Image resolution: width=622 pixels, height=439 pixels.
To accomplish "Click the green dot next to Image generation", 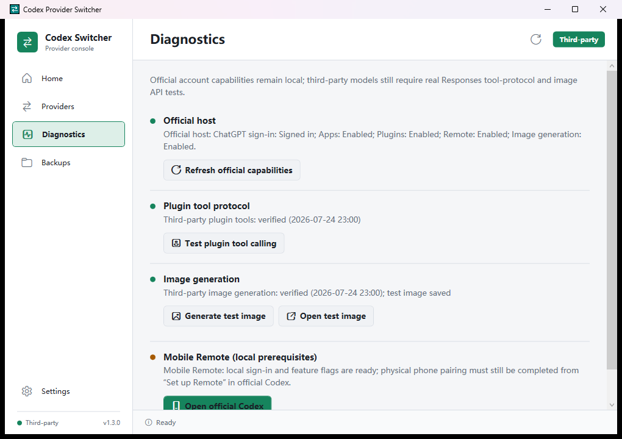I will tap(152, 279).
